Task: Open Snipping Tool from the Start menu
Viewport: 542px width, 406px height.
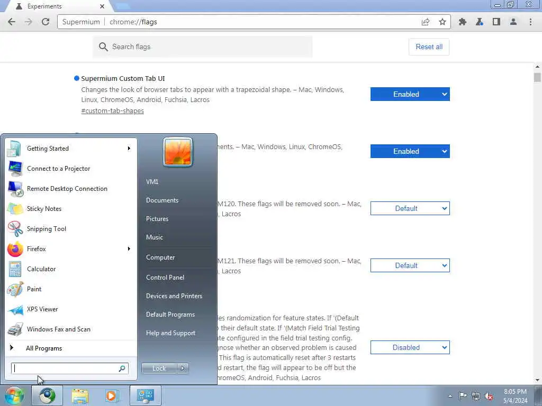Action: pos(71,229)
